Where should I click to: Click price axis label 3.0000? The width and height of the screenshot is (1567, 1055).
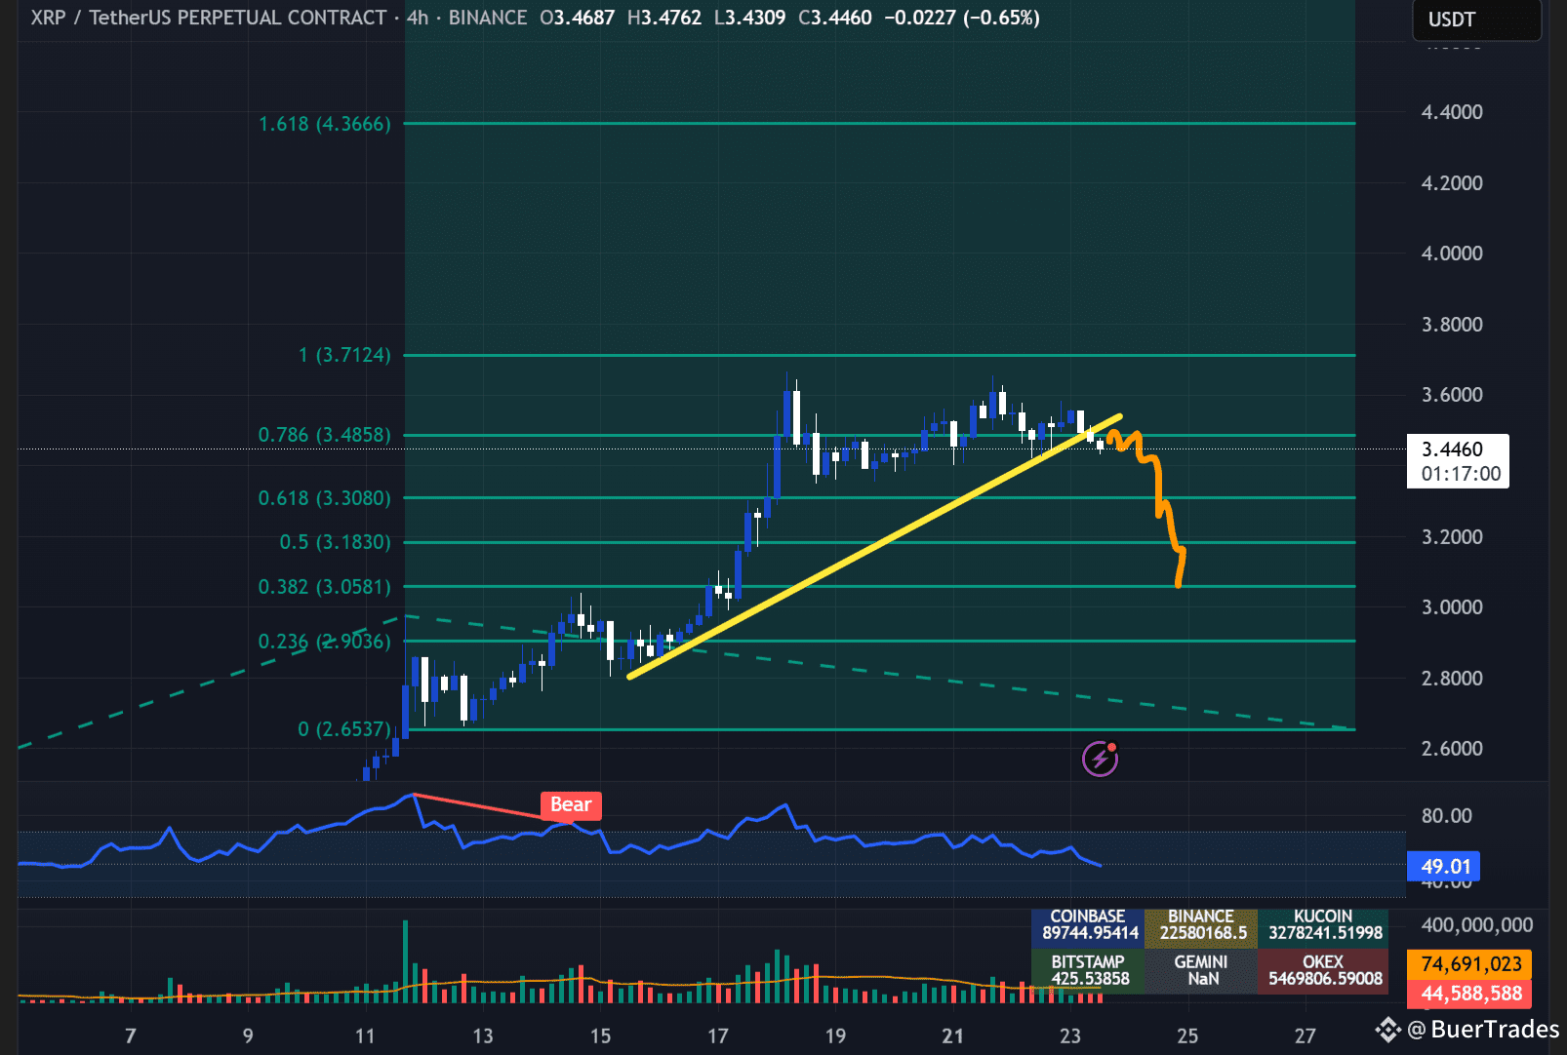1452,607
